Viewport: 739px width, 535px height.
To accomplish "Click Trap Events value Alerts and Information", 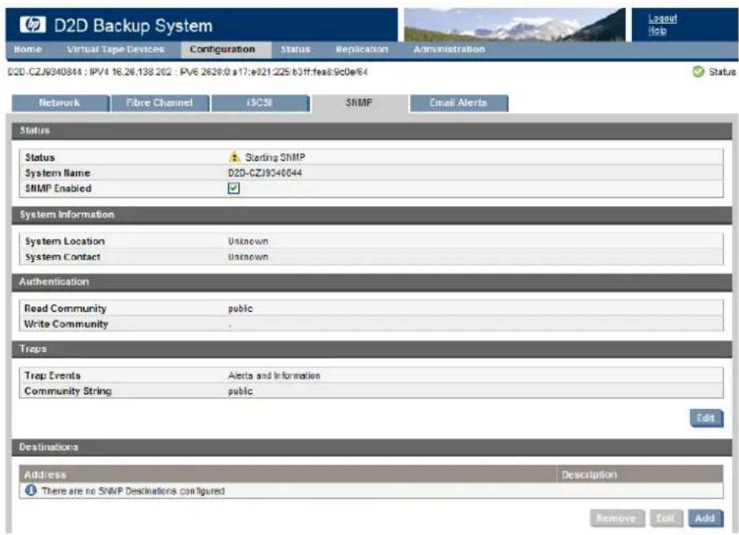I will click(x=274, y=376).
